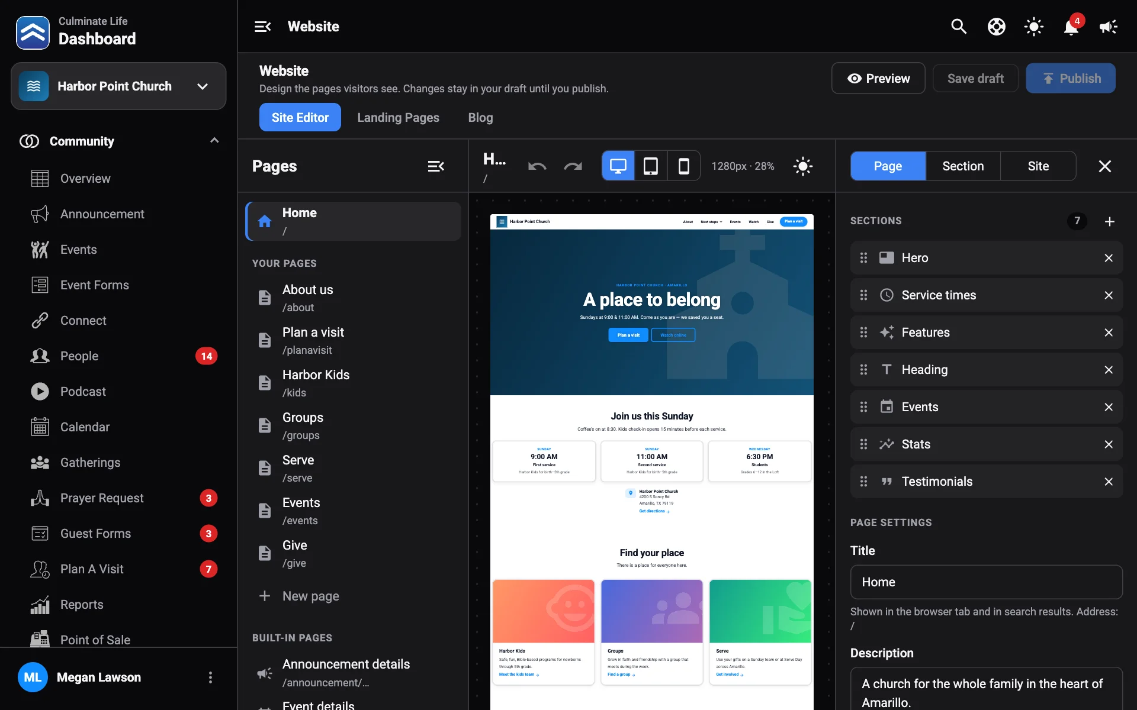Click the Preview button
Viewport: 1137px width, 710px height.
pyautogui.click(x=878, y=78)
